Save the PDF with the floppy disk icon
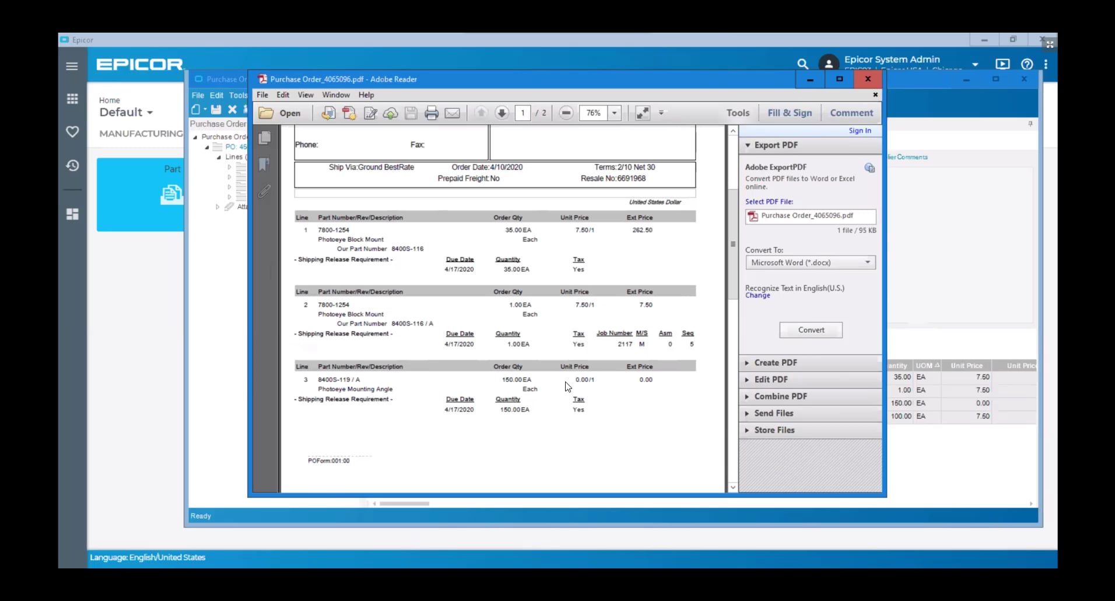The height and width of the screenshot is (601, 1115). pos(411,113)
